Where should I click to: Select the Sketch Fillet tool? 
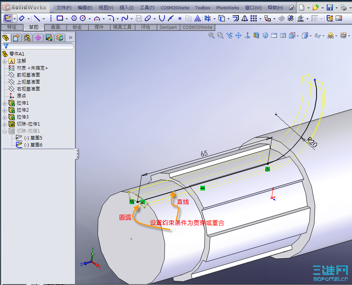point(111,18)
